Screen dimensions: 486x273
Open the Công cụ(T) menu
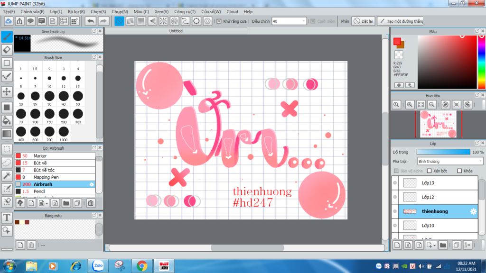185,11
